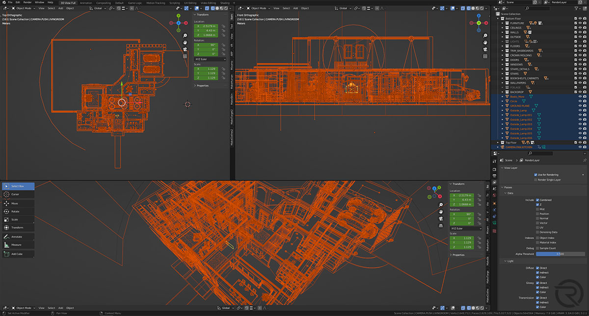This screenshot has height=316, width=589.
Task: Open the World properties tab icon
Action: point(494,196)
